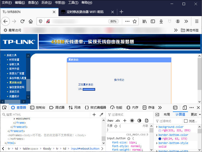Open 系统日志 in router sidebar
The image size is (202, 152).
coord(14,92)
